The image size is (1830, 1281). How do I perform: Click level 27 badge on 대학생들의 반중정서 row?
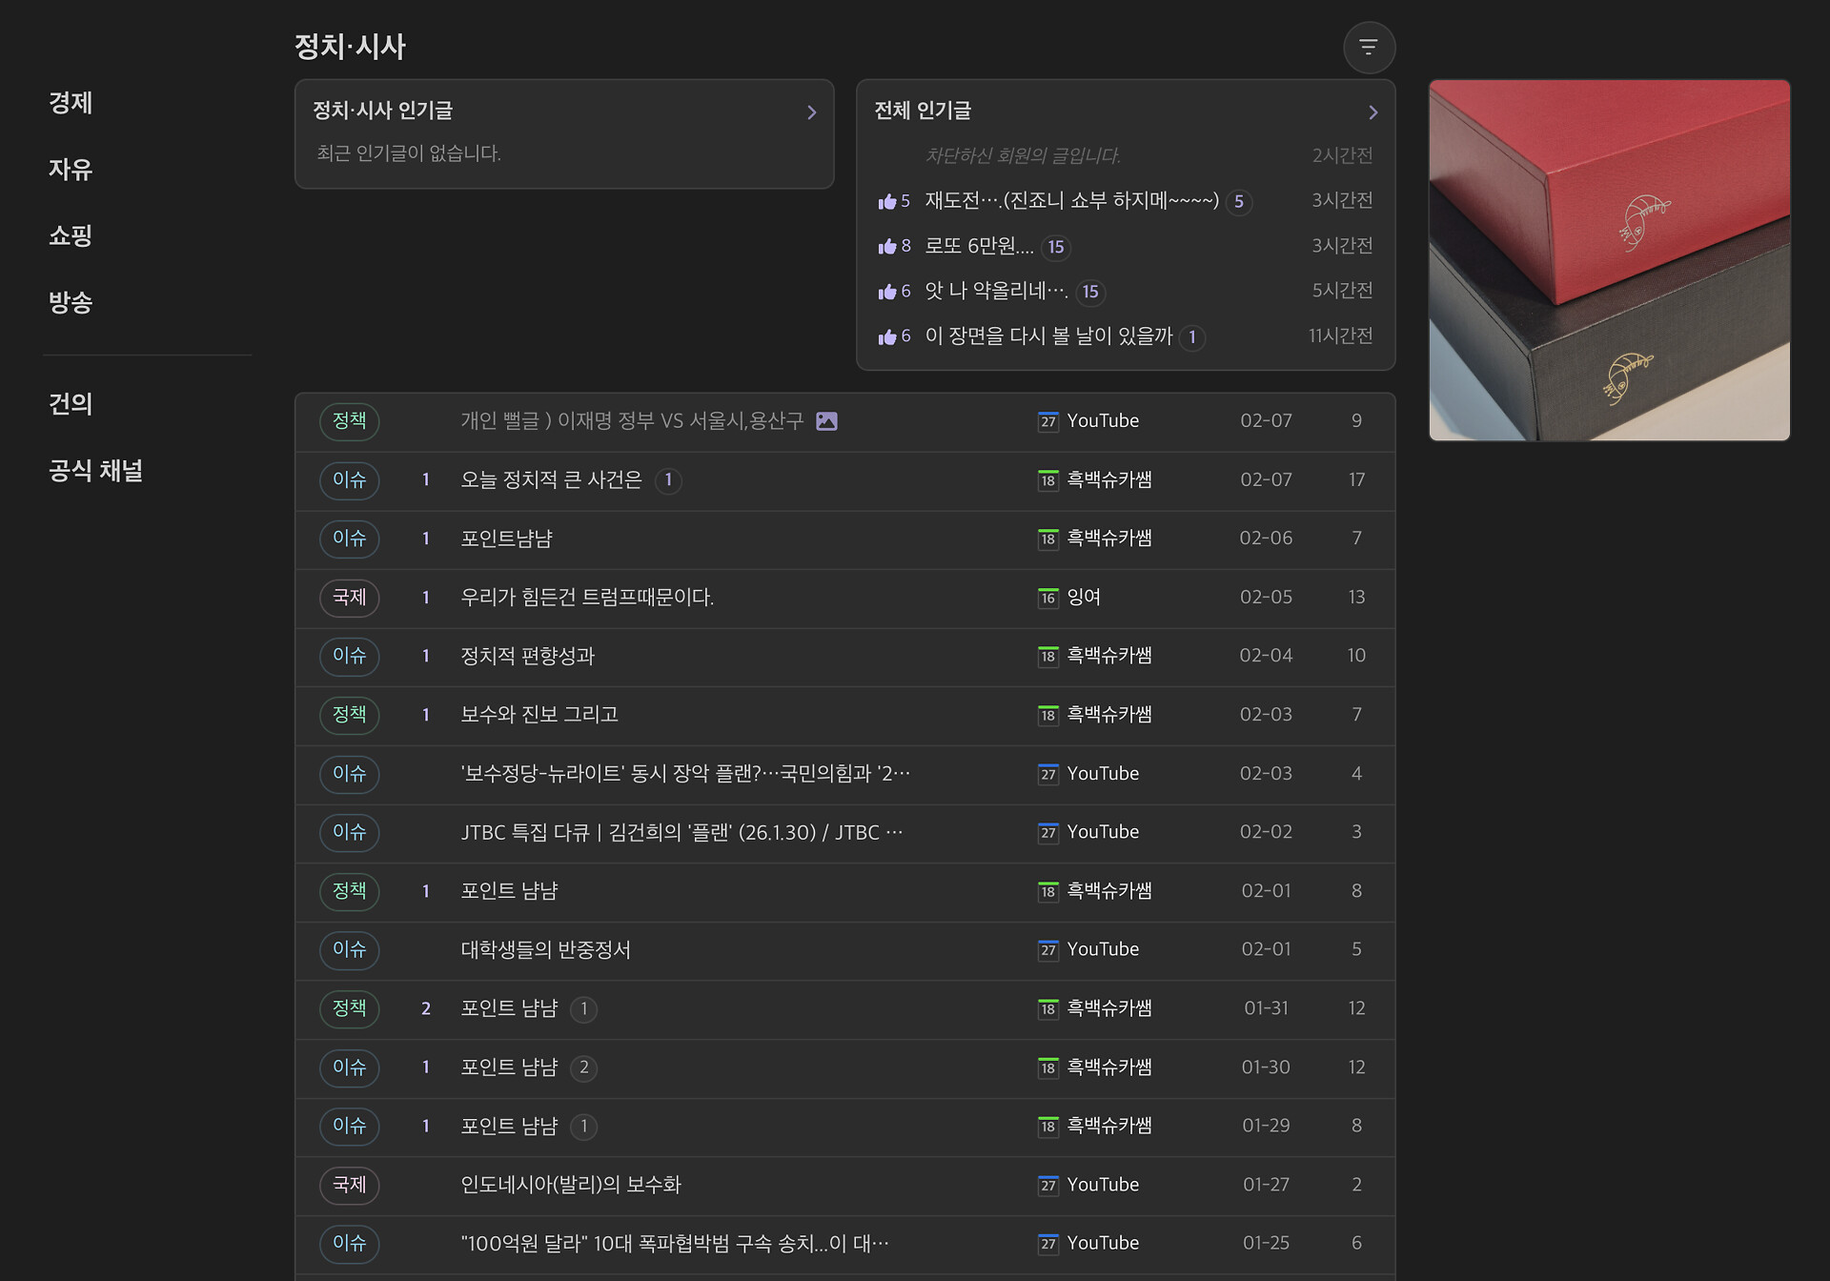[x=1047, y=950]
